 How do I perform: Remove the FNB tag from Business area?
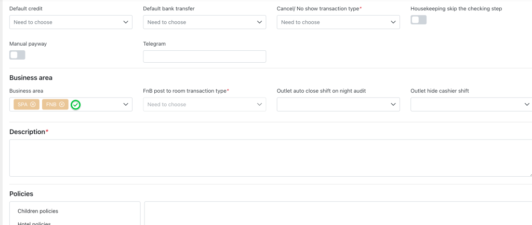[62, 105]
